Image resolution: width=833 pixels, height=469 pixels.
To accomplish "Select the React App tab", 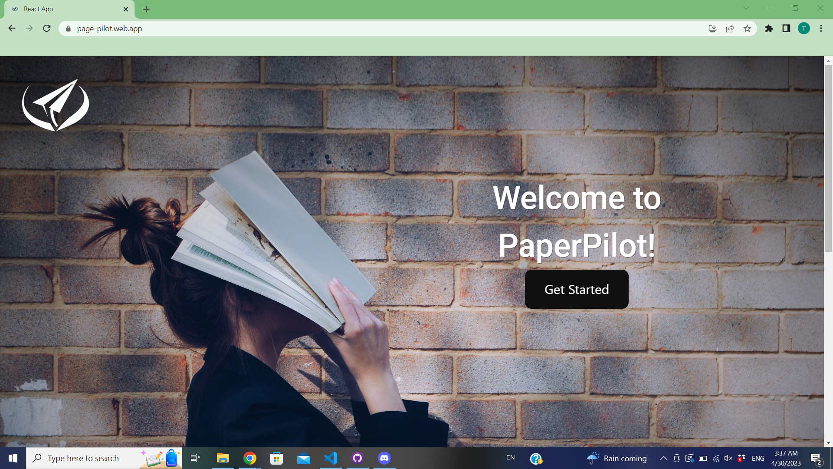I will click(65, 9).
